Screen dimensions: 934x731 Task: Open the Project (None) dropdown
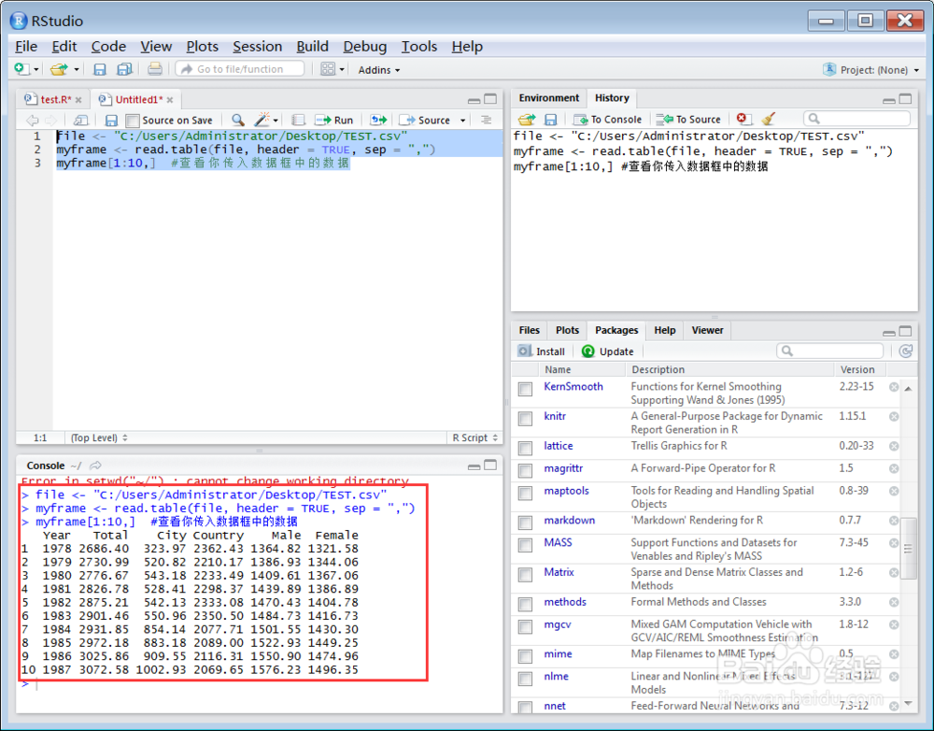[870, 70]
